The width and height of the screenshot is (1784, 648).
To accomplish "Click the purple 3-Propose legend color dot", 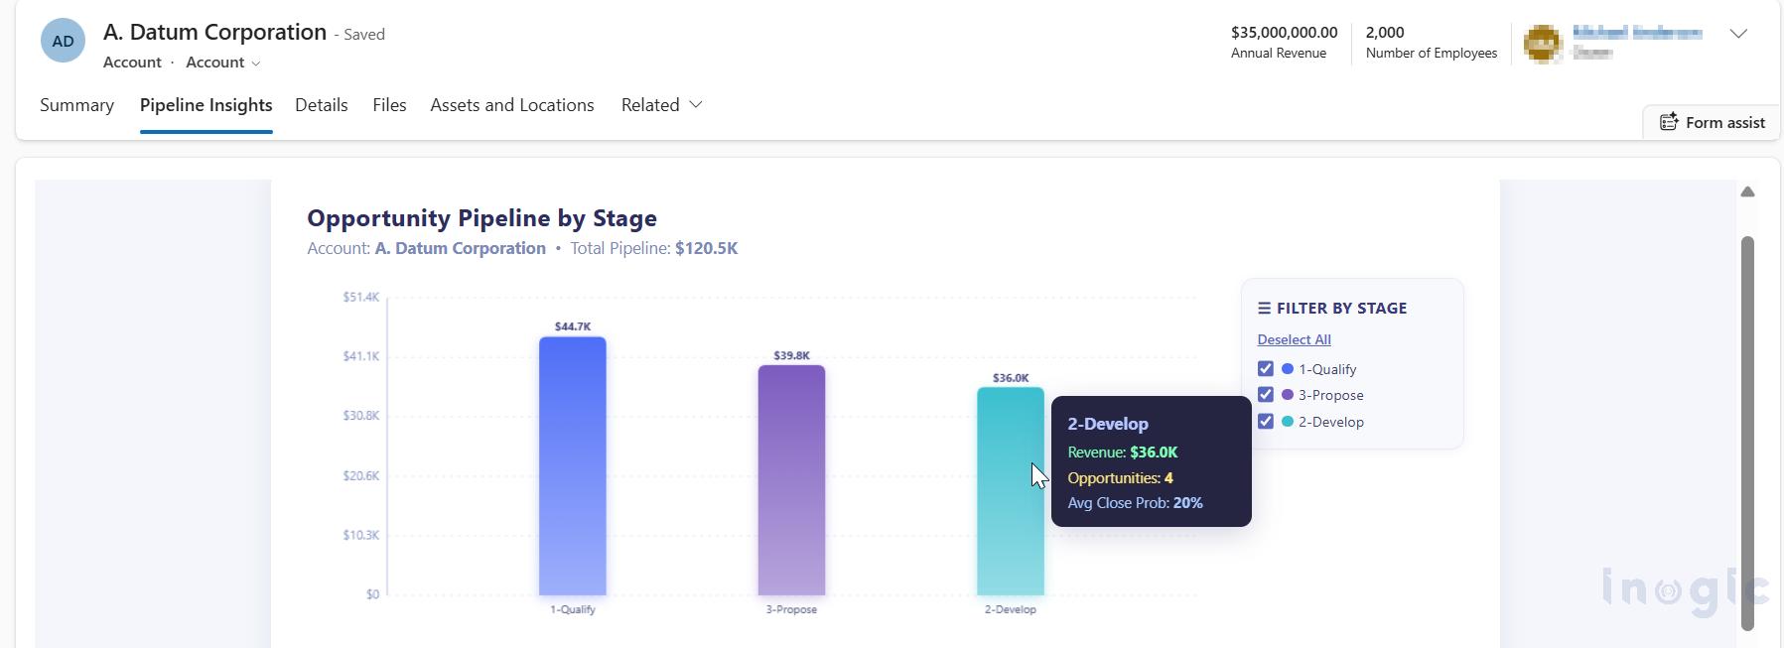I will [1288, 395].
